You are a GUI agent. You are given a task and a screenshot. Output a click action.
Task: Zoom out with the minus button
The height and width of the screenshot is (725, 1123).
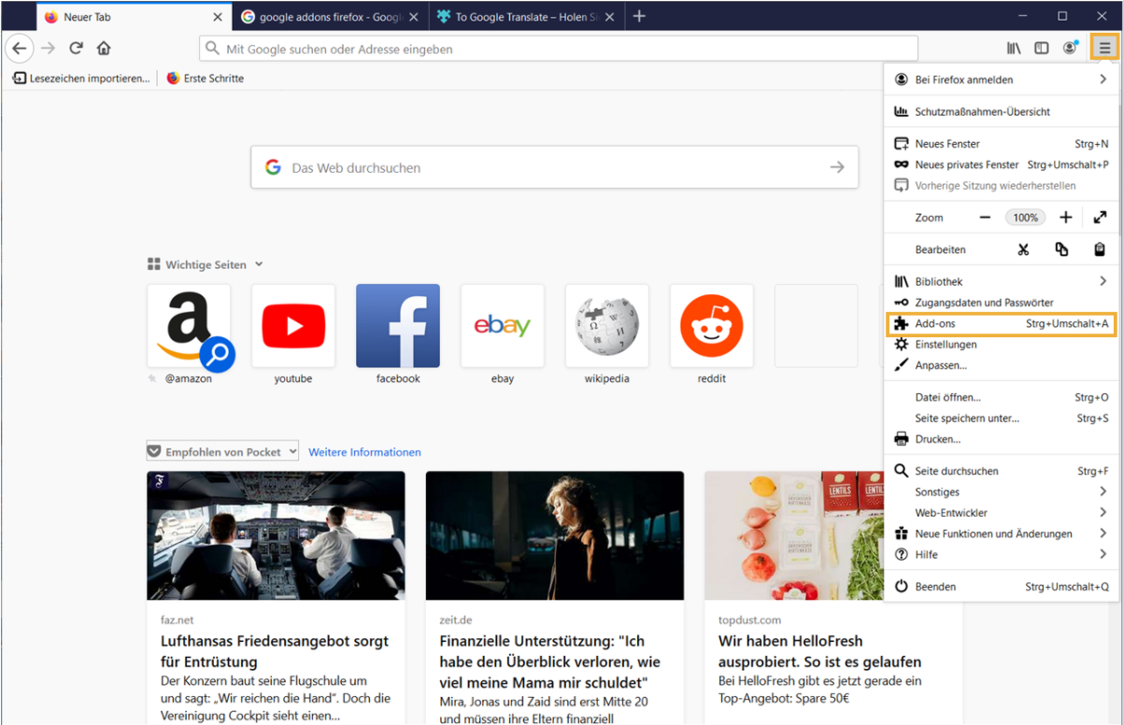985,218
